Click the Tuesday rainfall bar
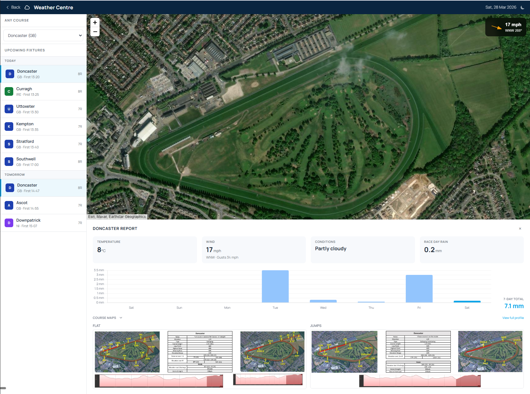 (x=275, y=286)
